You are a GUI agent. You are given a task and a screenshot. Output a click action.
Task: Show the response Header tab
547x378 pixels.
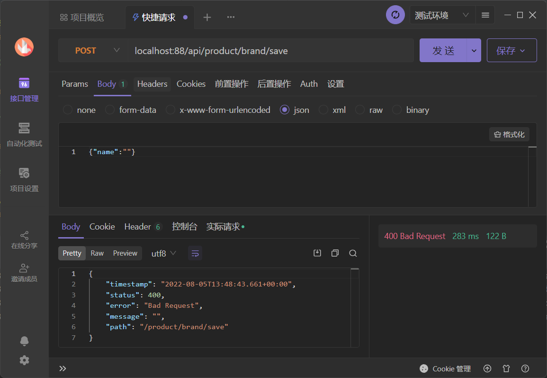[x=143, y=227]
